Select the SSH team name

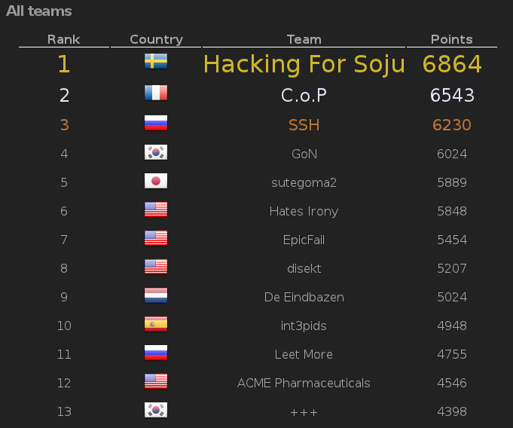(x=304, y=125)
